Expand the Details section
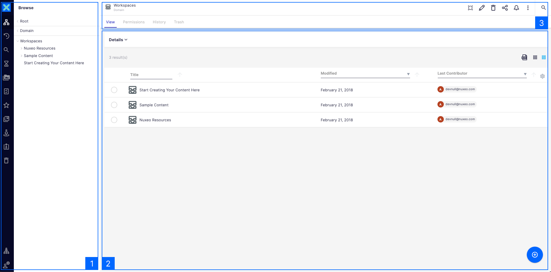Screen dimensions: 551x272 (x=118, y=40)
